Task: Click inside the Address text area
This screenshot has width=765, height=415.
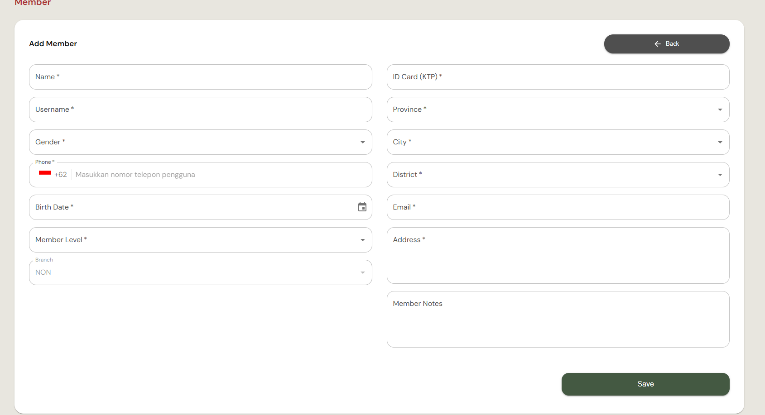Action: [558, 256]
